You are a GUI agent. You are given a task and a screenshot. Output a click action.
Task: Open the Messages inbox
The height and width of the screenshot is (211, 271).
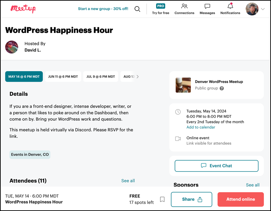(x=207, y=9)
